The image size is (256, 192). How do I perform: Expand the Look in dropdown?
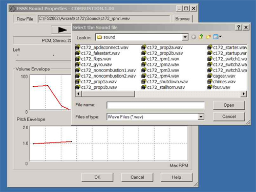(185, 37)
